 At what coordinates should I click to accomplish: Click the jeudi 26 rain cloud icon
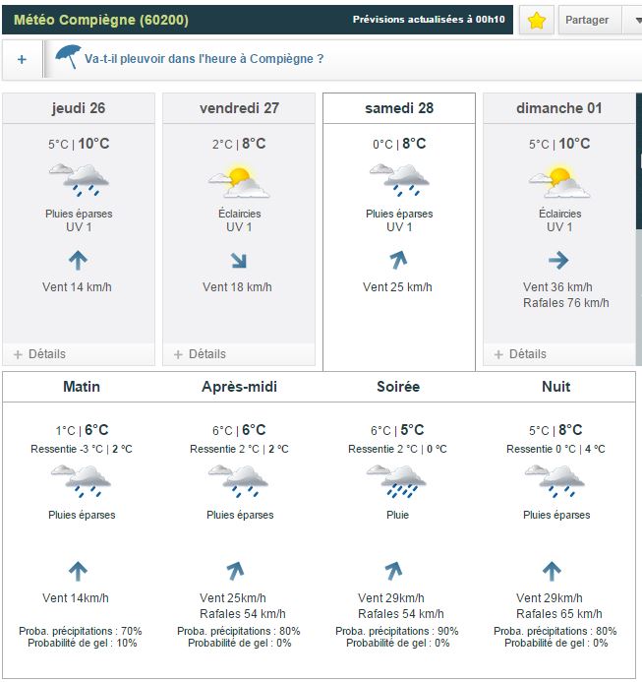tap(79, 180)
